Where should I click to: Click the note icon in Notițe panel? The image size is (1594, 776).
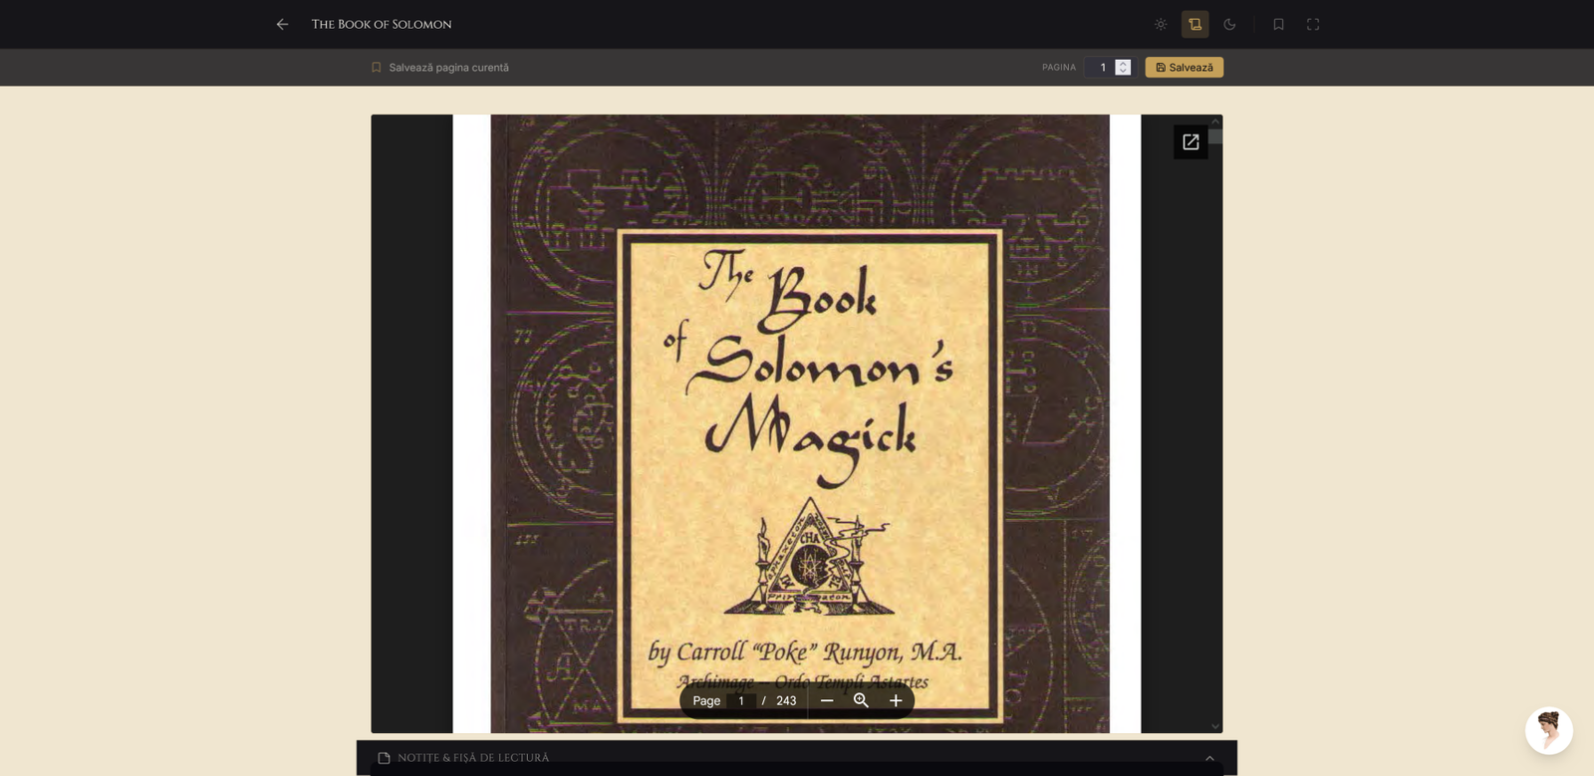coord(384,758)
